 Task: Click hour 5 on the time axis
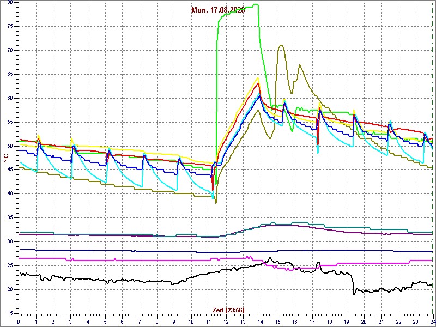click(105, 322)
